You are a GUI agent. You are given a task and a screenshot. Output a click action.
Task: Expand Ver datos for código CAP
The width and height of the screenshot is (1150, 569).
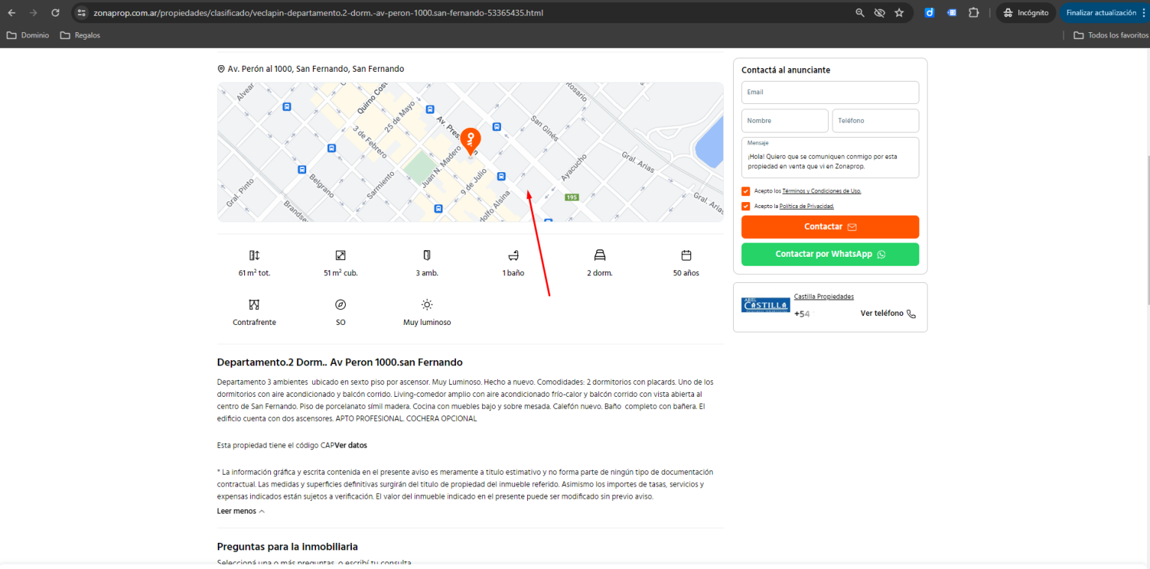[350, 445]
